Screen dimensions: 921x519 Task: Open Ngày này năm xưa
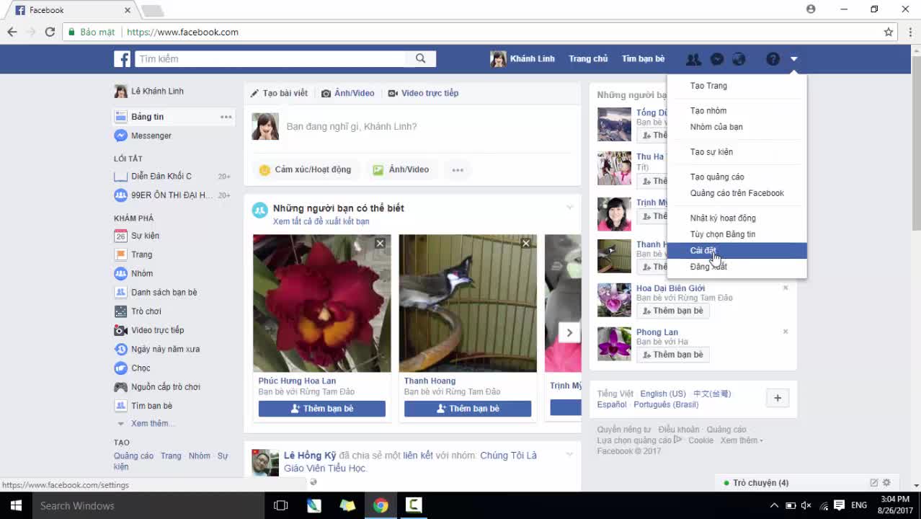tap(165, 349)
